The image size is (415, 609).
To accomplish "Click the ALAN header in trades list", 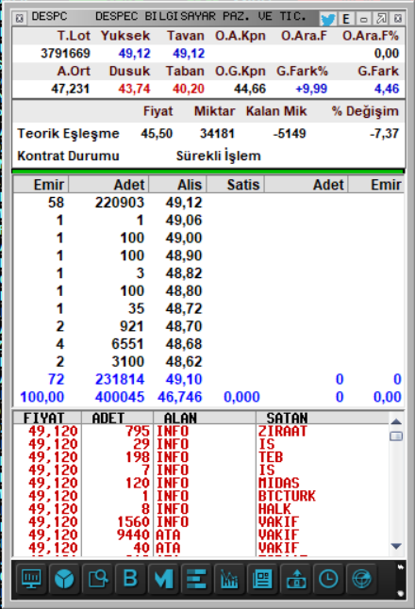I will pos(205,418).
